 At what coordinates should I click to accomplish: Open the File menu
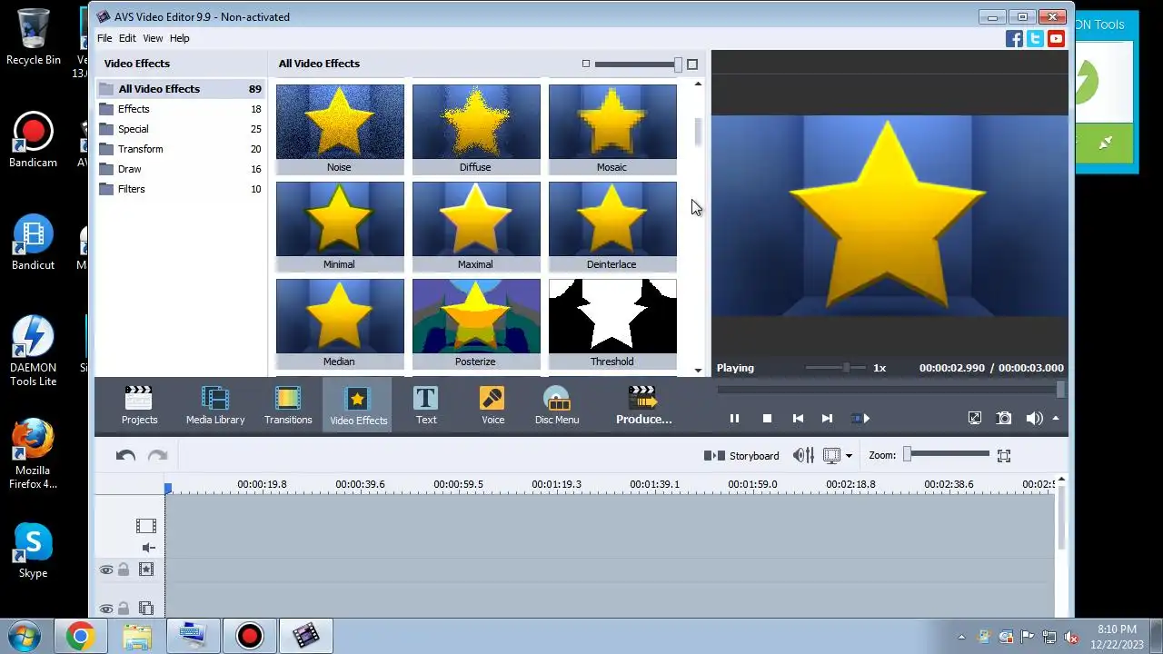coord(104,38)
